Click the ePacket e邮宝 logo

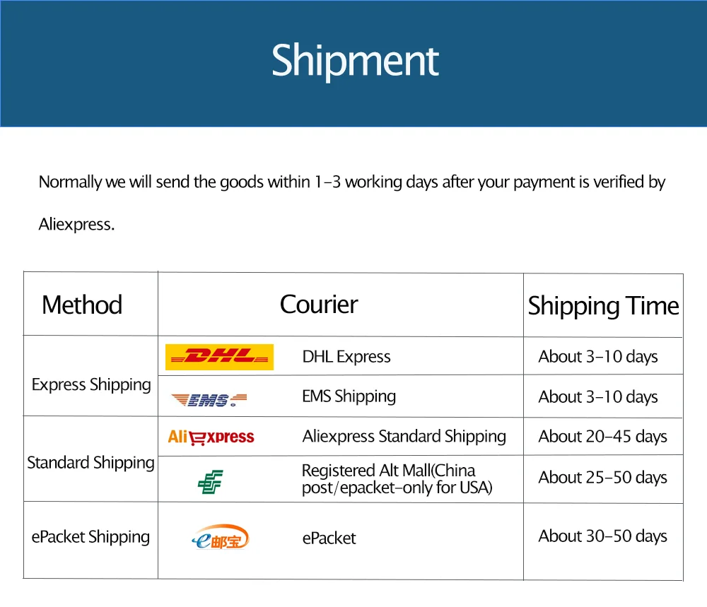(x=221, y=537)
